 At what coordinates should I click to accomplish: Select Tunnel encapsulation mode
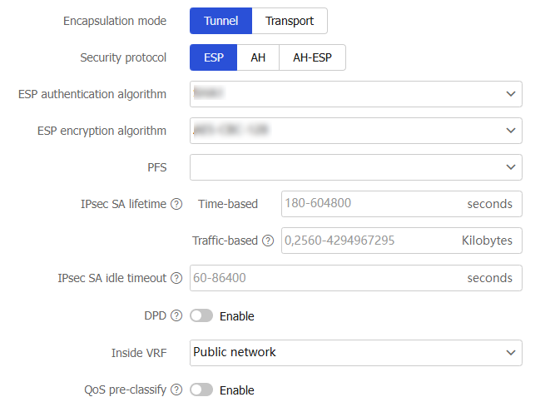point(221,21)
